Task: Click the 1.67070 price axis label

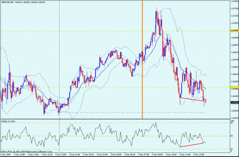Action: [x=235, y=23]
